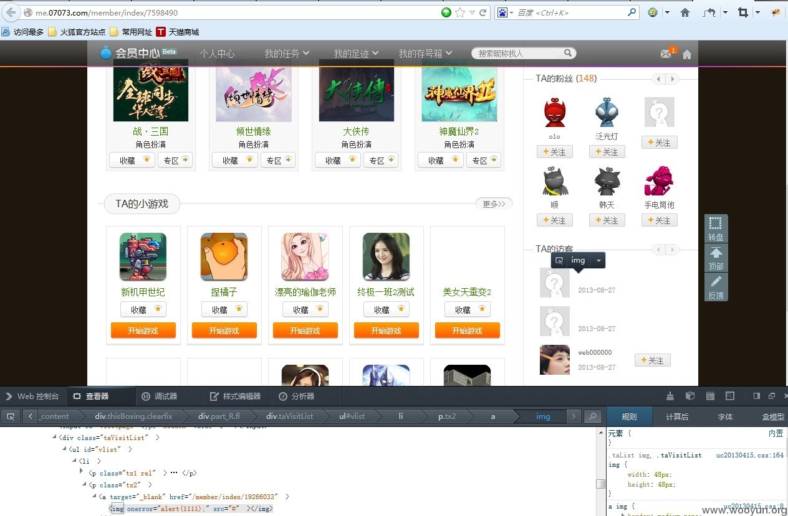Click the screenshot crop tool icon

tap(742, 12)
